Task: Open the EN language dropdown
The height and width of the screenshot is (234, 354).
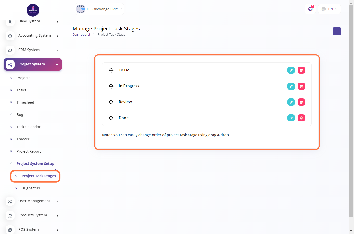Action: [x=330, y=9]
